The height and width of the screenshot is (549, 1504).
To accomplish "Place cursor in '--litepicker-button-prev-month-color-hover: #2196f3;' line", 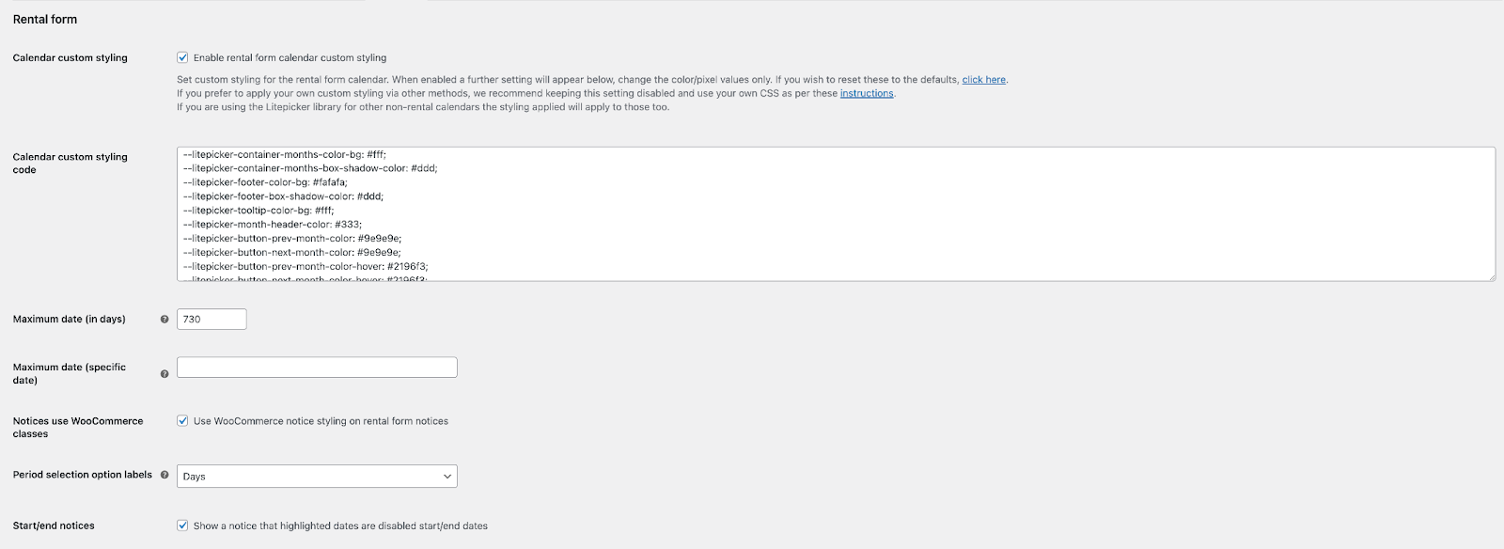I will [x=305, y=267].
